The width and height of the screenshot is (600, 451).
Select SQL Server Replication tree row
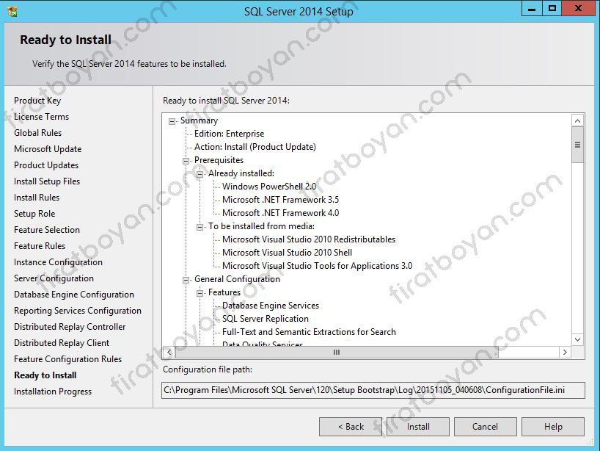266,319
